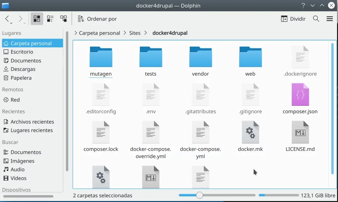
Task: Select the .editorconfig file icon
Action: click(x=101, y=95)
